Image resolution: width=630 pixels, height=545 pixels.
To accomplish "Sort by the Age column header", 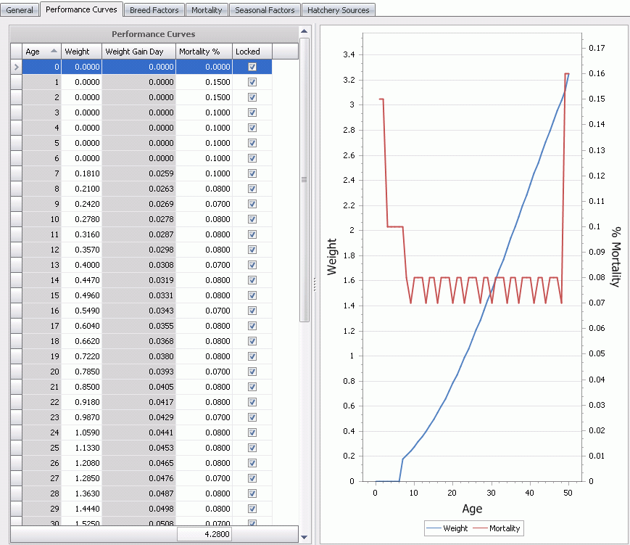I will (x=41, y=52).
